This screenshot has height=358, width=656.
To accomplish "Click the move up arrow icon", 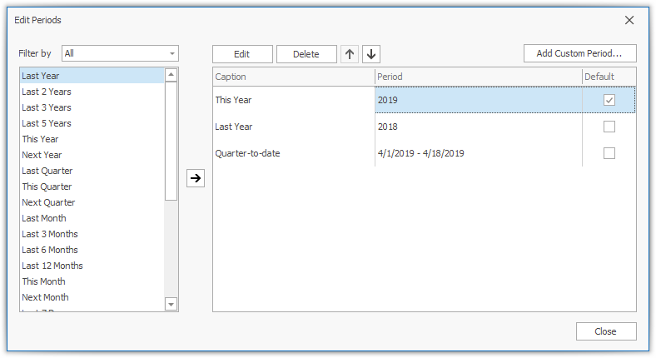I will click(350, 54).
